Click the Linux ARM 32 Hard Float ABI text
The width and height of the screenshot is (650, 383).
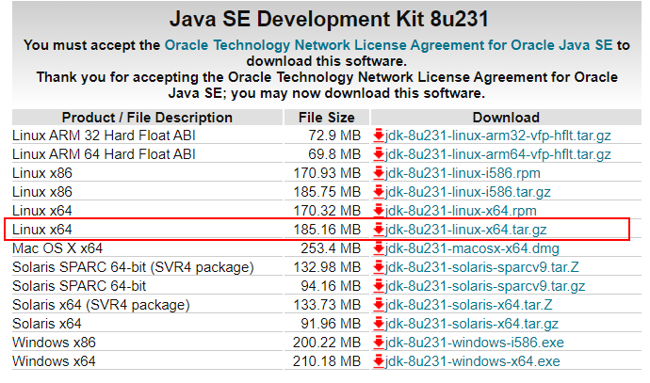click(104, 136)
